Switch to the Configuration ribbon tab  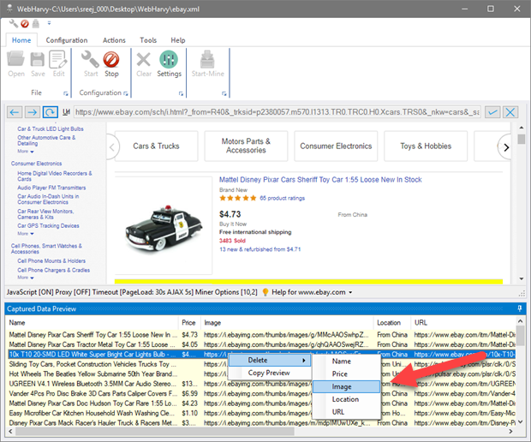pyautogui.click(x=67, y=40)
